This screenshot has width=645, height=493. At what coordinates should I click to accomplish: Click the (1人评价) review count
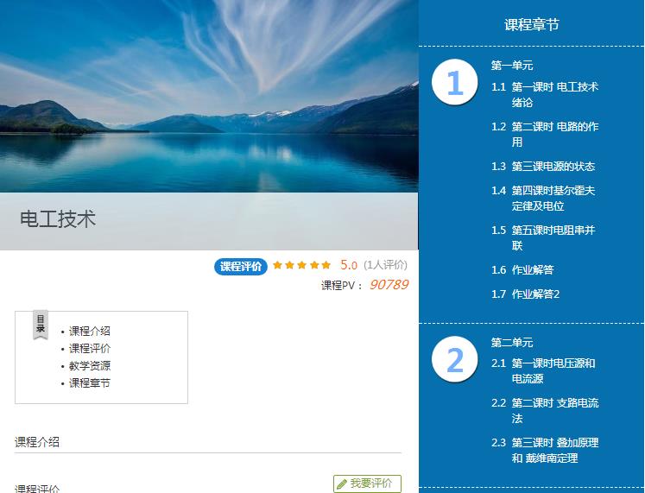coord(385,265)
